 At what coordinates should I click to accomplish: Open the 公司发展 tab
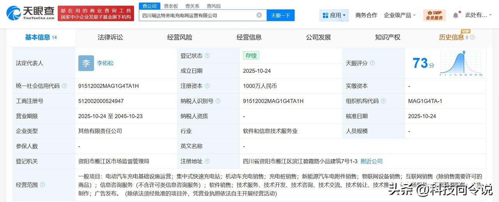[319, 37]
